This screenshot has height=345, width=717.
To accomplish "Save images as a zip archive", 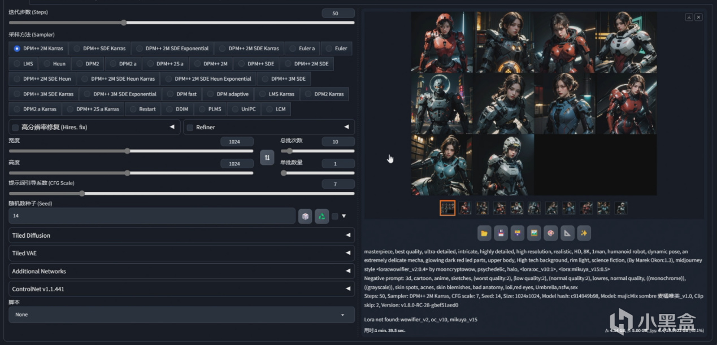I will click(517, 233).
